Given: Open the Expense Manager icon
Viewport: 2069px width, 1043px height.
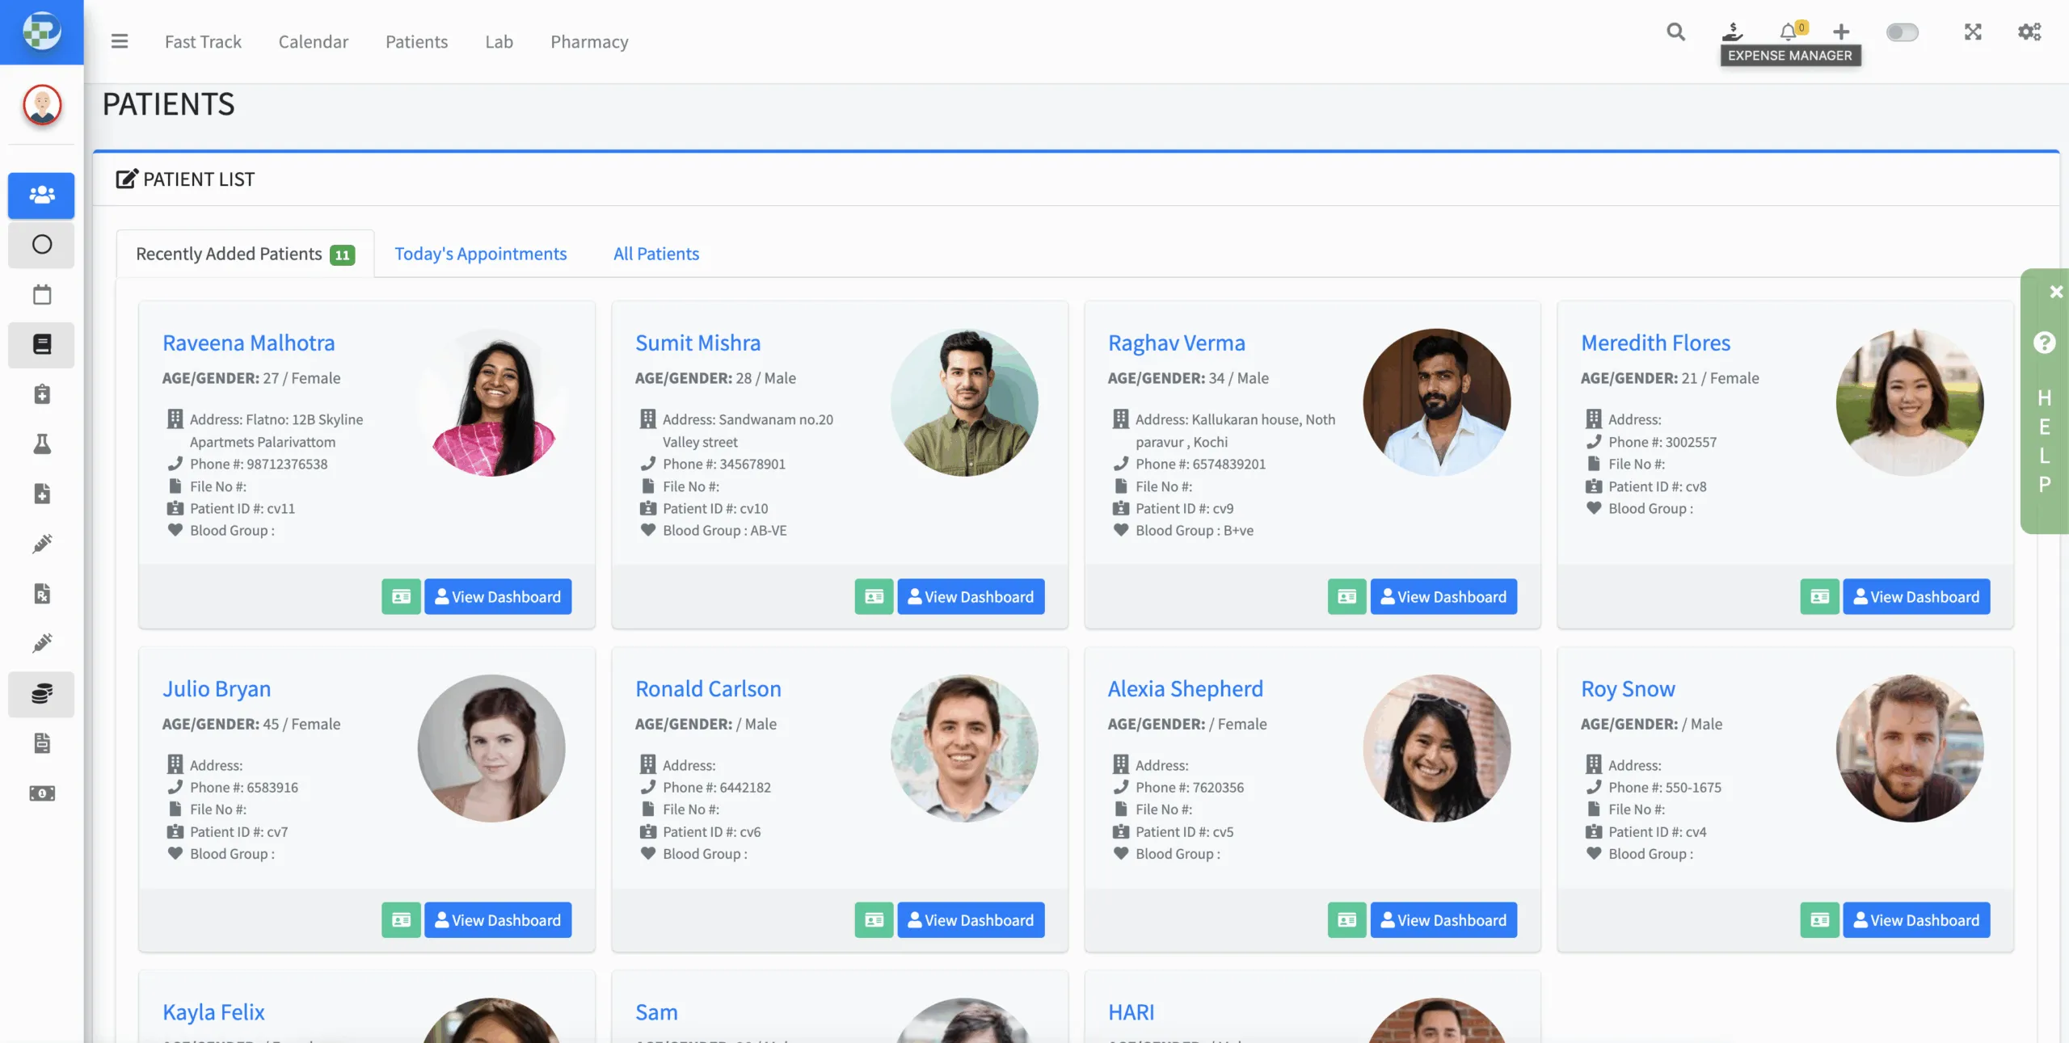Looking at the screenshot, I should coord(1732,32).
